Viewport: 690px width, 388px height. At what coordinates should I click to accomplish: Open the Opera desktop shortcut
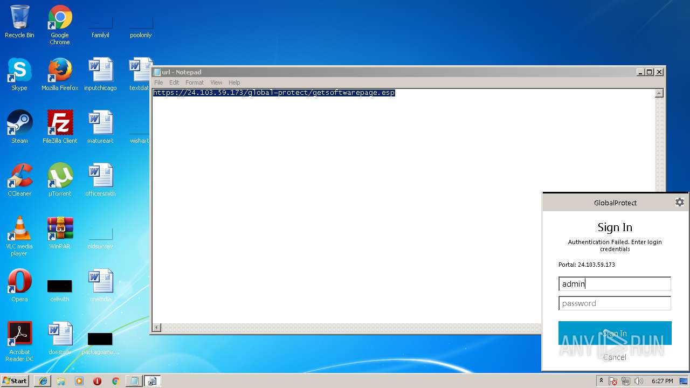pos(19,286)
